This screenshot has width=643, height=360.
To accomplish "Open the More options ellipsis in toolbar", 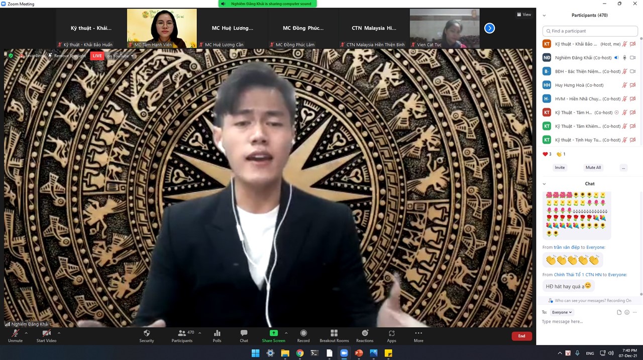I will [418, 333].
